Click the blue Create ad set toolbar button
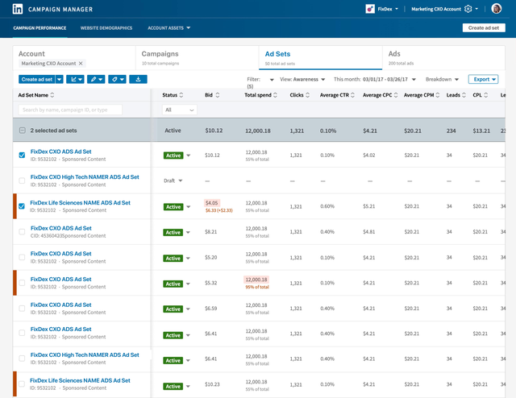The image size is (516, 398). coord(37,79)
